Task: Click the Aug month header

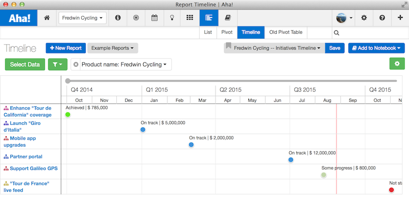Action: tap(327, 100)
